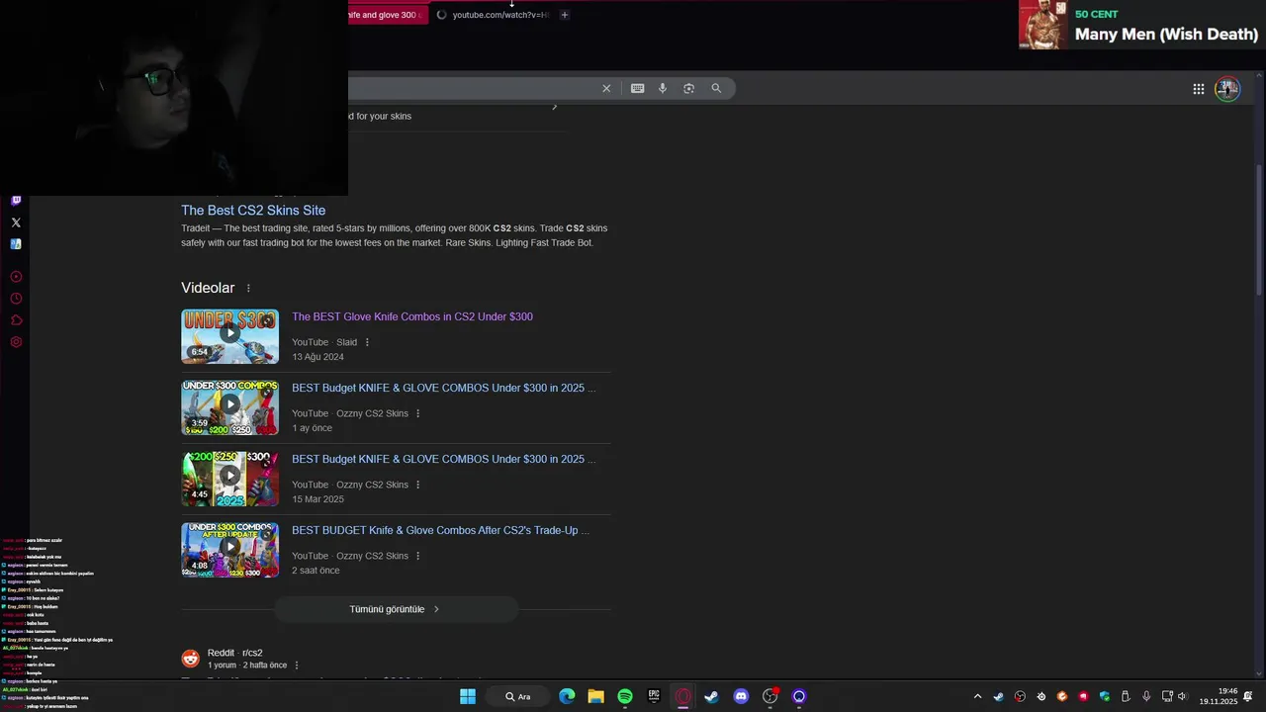The height and width of the screenshot is (712, 1266).
Task: Open the Google account avatar
Action: pyautogui.click(x=1227, y=89)
